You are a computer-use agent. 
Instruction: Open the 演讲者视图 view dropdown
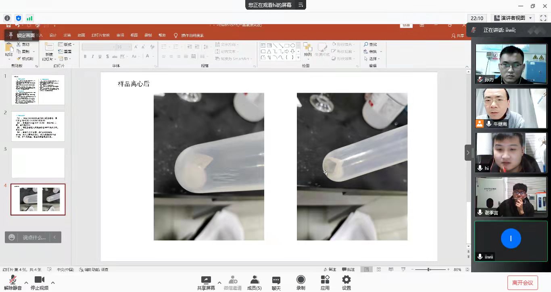513,18
